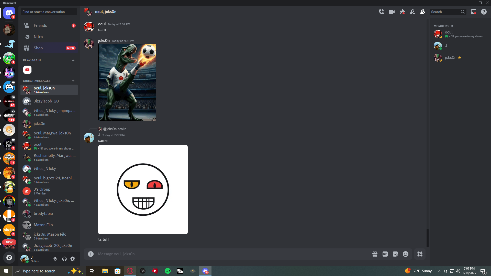Viewport: 491px width, 276px height.
Task: Select J in the members list
Action: (x=460, y=46)
